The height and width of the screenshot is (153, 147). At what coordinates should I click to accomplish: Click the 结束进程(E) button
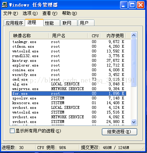click(119, 132)
